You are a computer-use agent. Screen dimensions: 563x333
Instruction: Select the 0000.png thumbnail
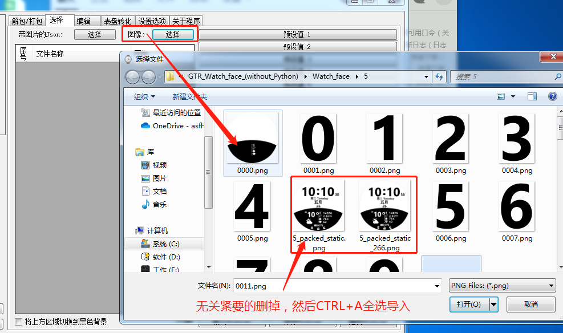tap(253, 143)
